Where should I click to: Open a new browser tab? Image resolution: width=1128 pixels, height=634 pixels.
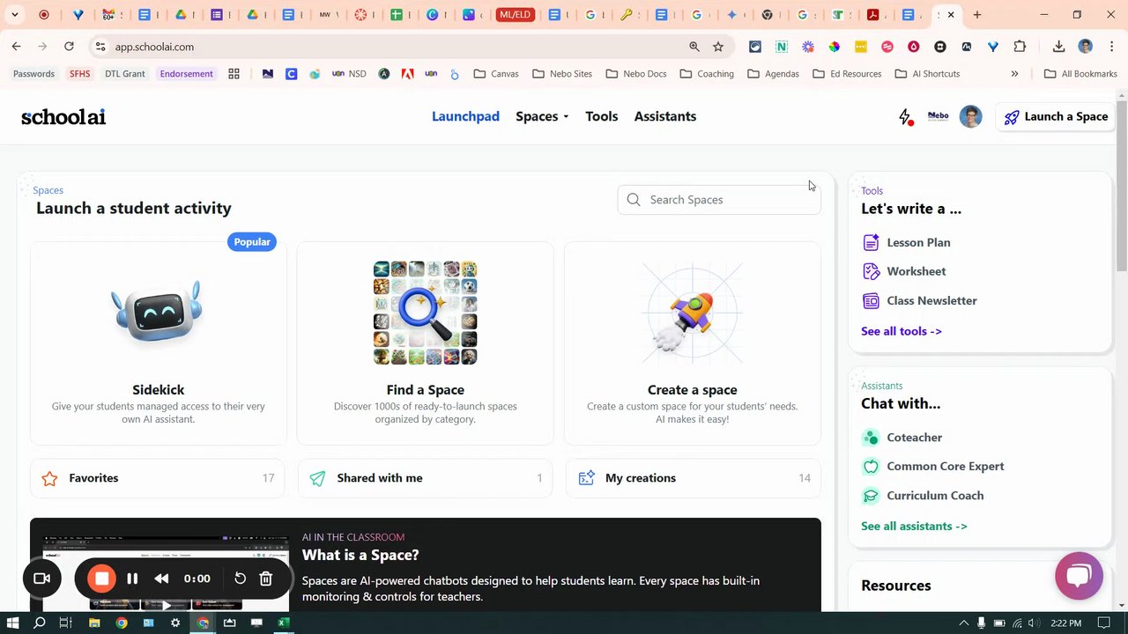(977, 15)
